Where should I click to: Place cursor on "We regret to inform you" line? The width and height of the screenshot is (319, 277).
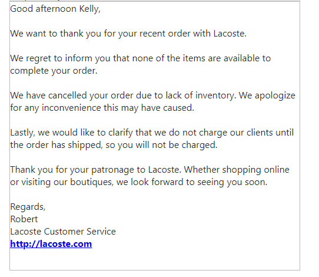pyautogui.click(x=141, y=58)
